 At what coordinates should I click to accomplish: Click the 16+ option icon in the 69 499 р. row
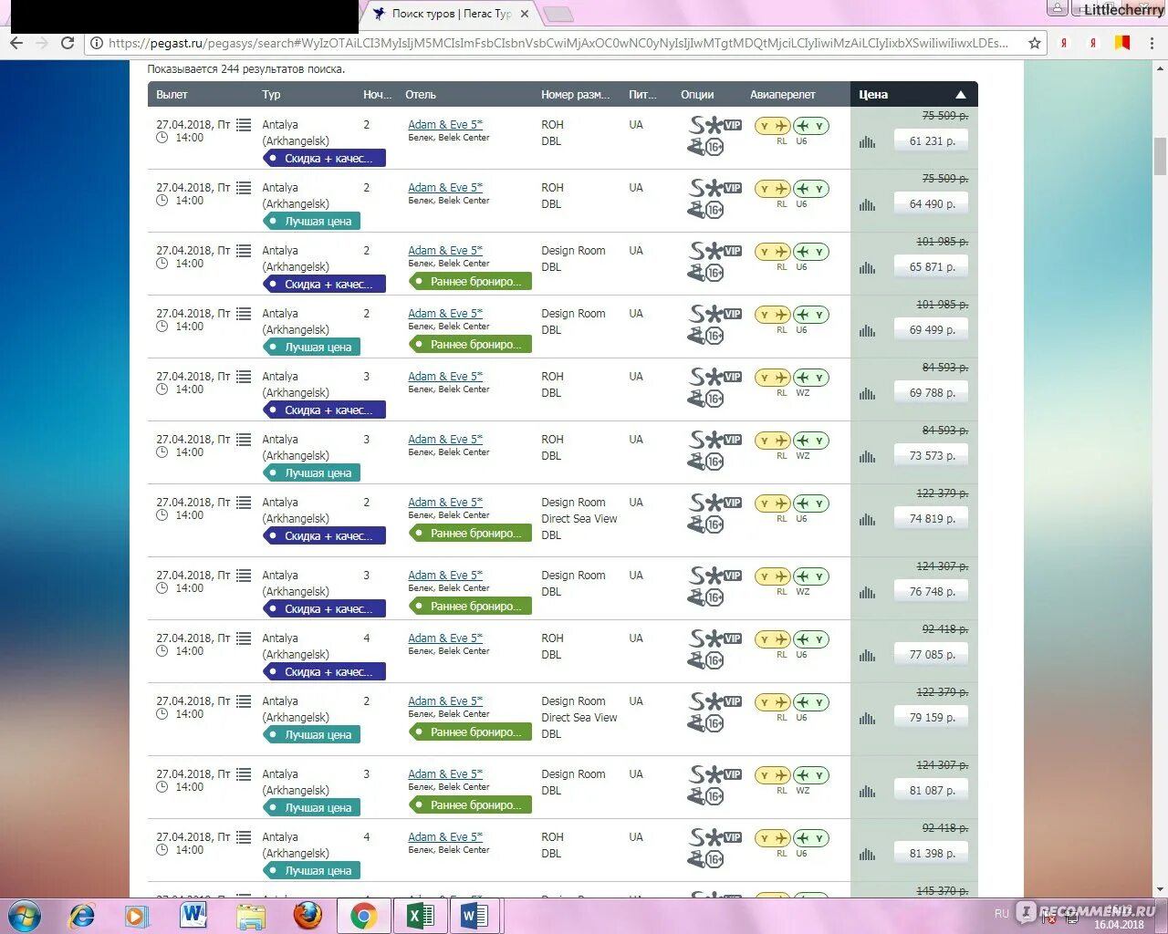point(714,336)
